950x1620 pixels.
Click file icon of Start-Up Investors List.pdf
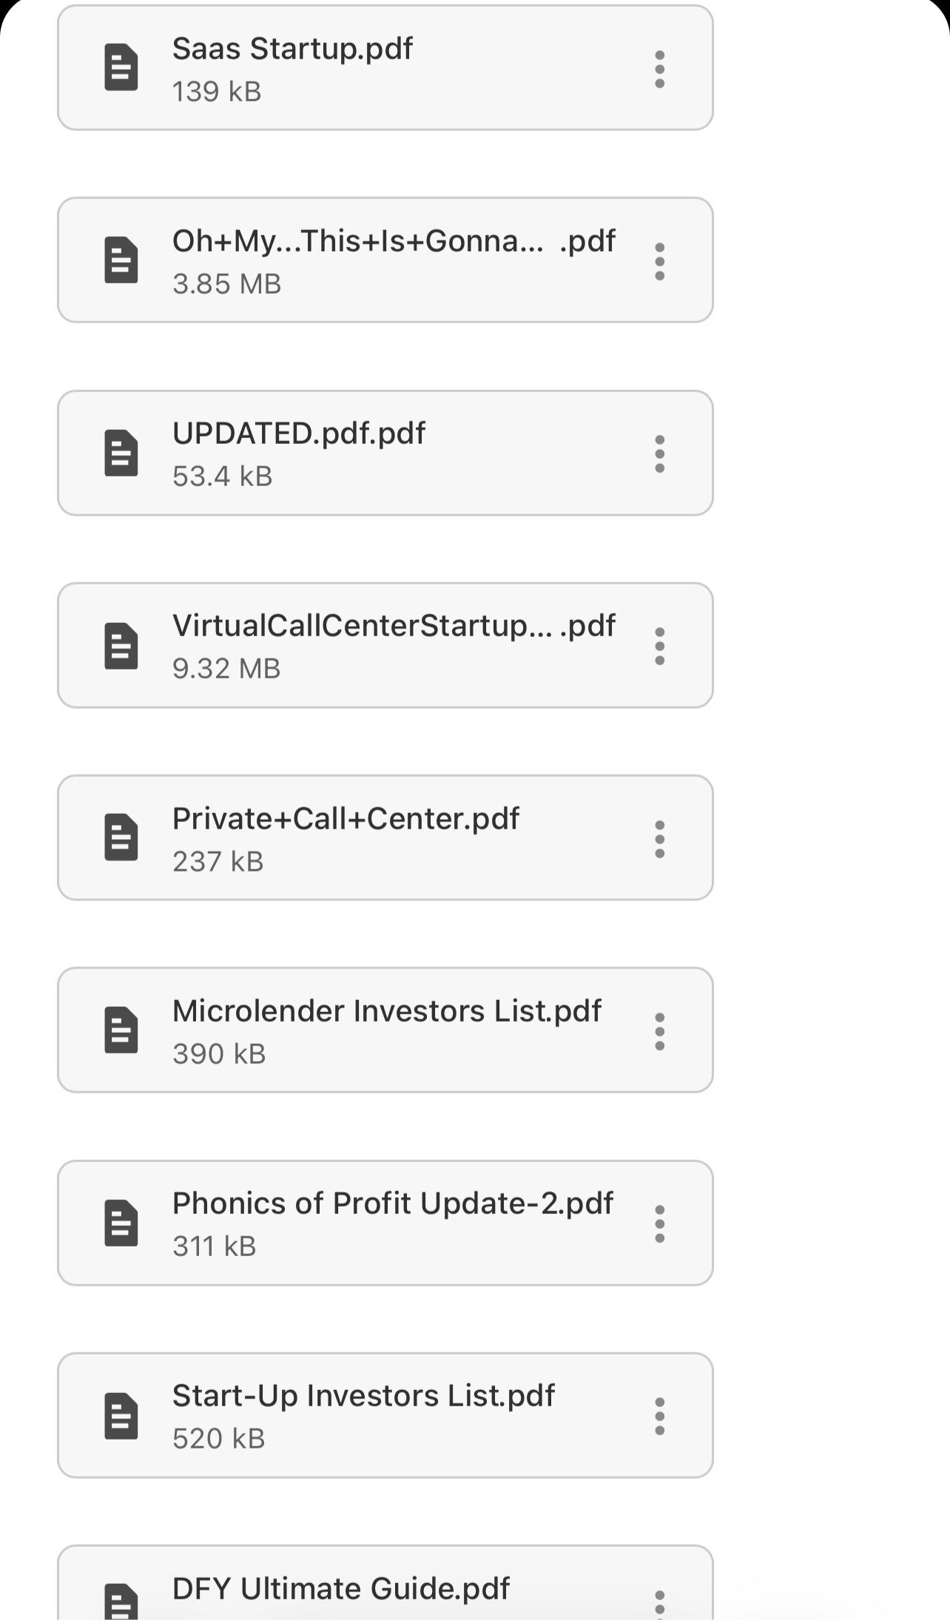point(121,1415)
